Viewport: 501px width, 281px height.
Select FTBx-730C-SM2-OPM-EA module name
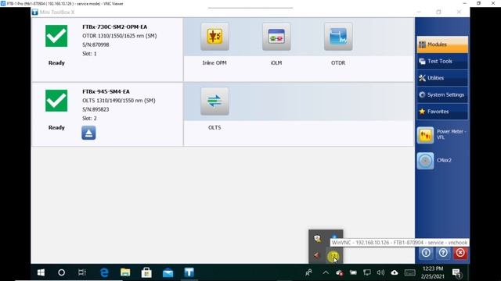[x=115, y=27]
